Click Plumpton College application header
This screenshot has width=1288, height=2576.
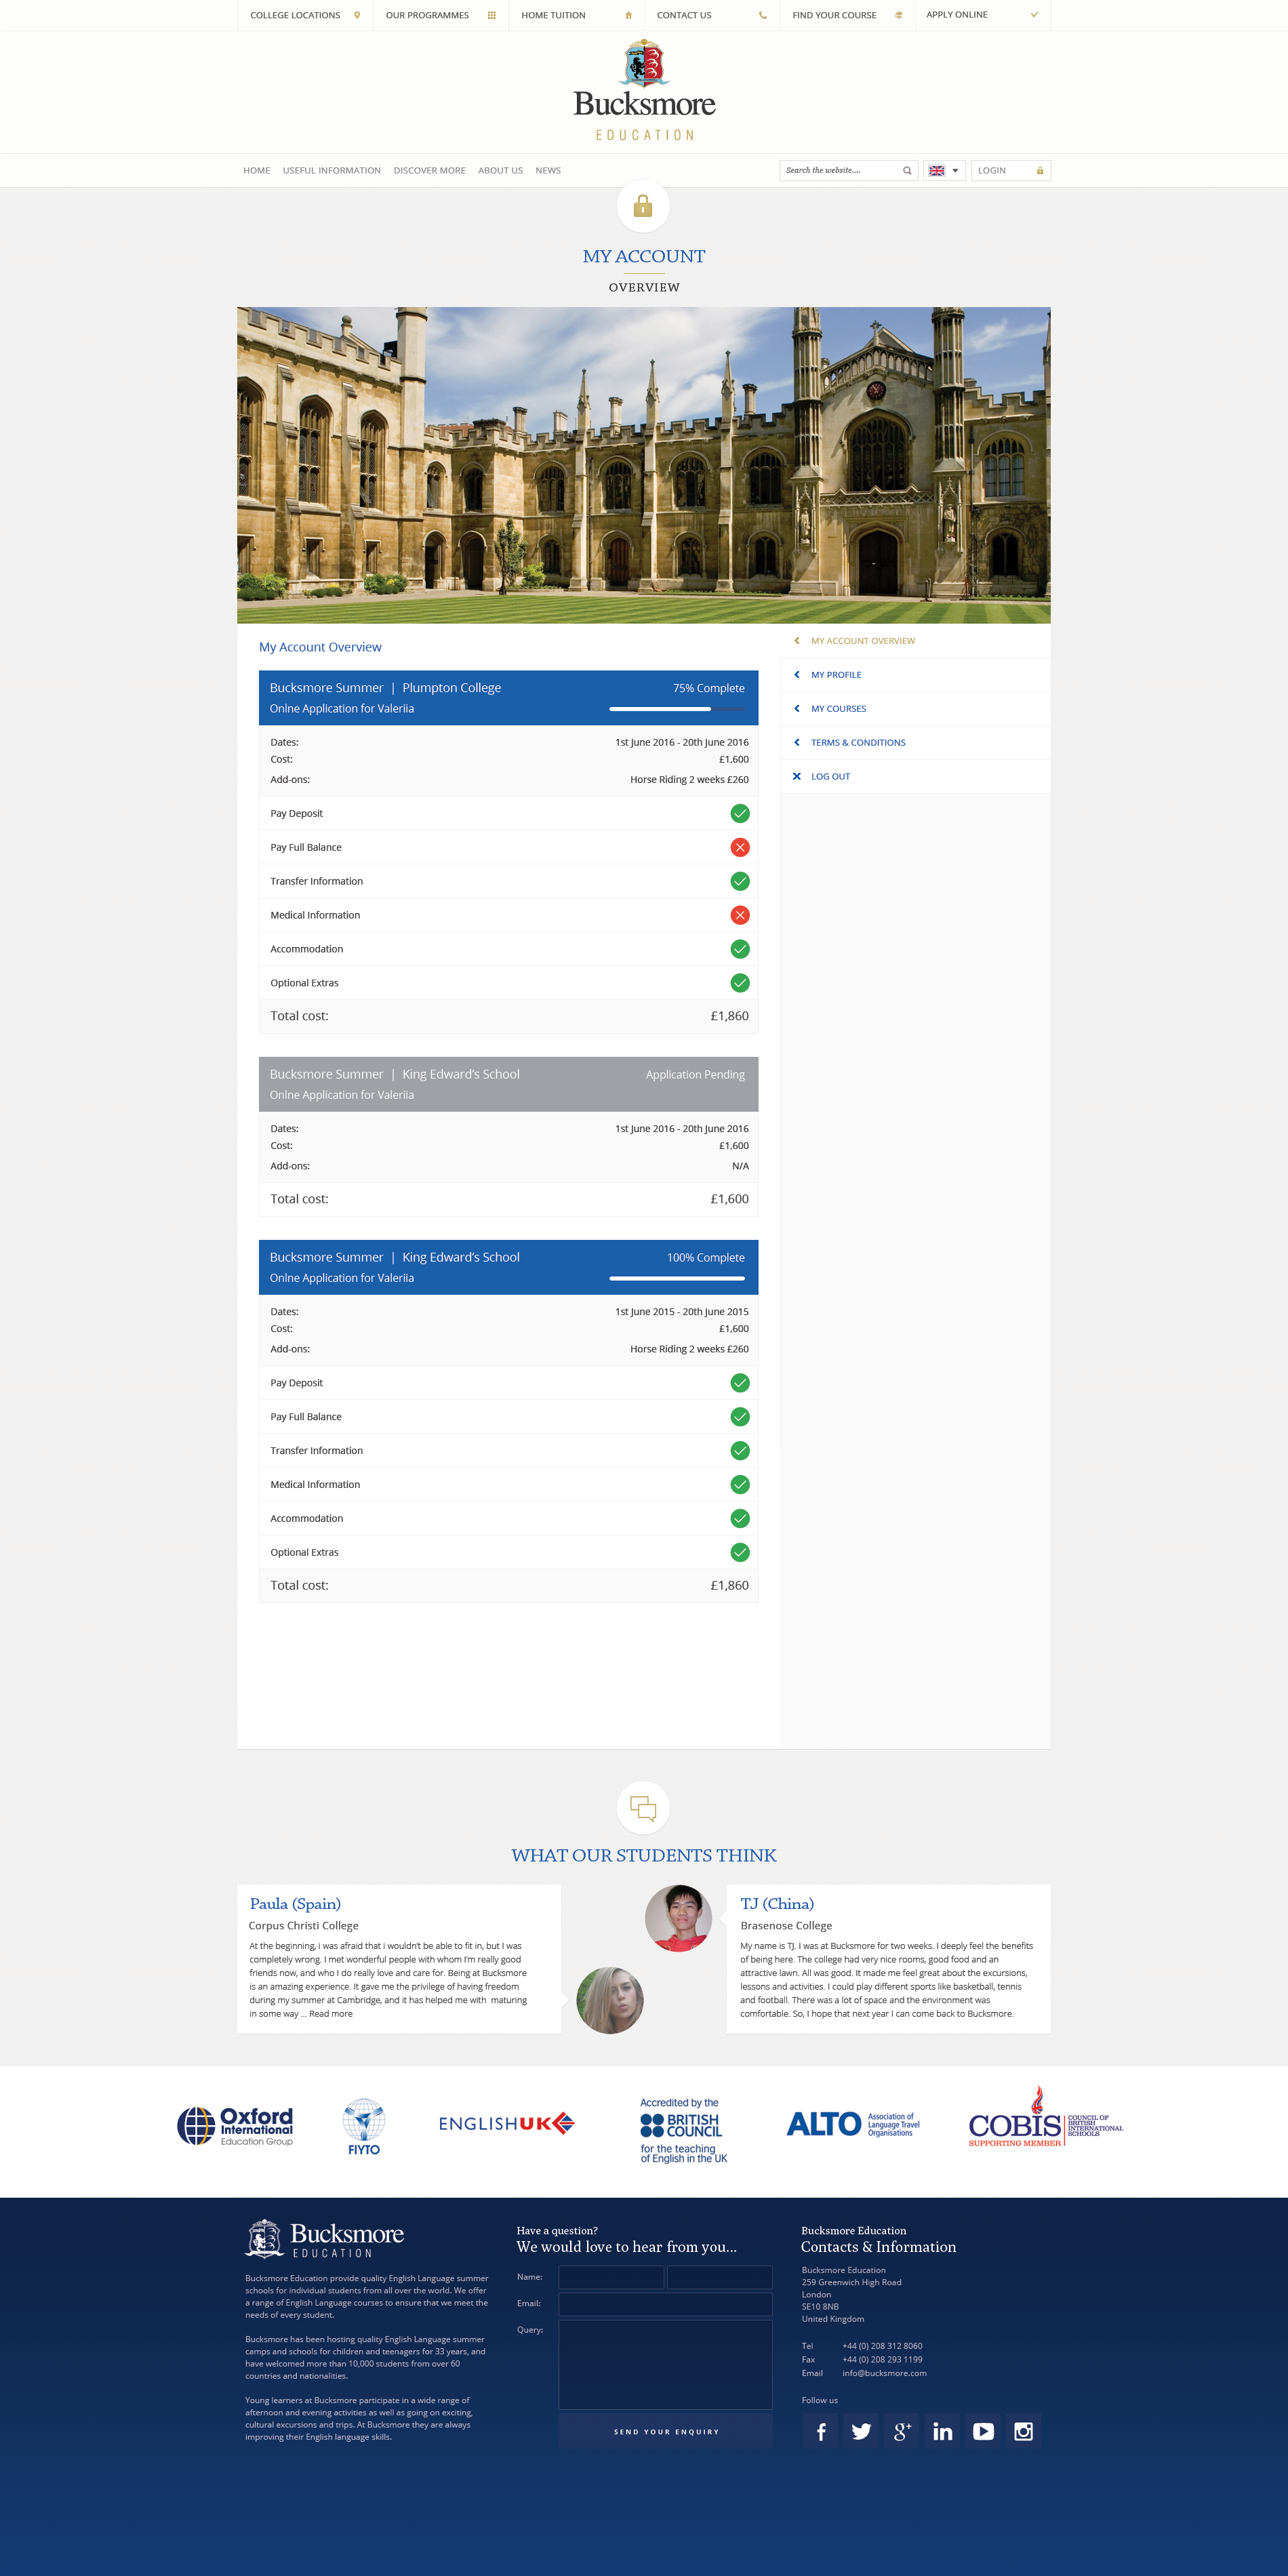click(508, 698)
